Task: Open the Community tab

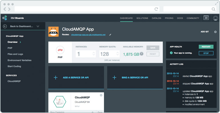Action: (x=193, y=18)
